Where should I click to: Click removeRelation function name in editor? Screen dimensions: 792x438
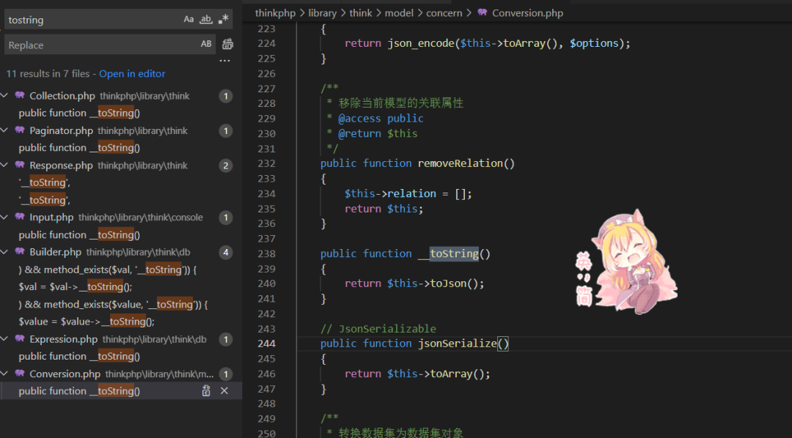pos(460,163)
